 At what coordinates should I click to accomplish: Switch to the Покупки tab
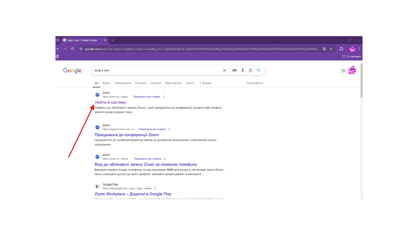[141, 83]
